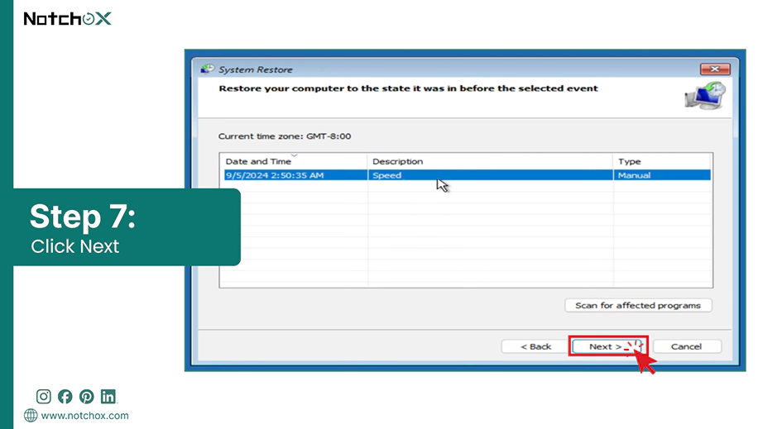Open Scan for affected programs
The width and height of the screenshot is (763, 429).
coord(638,306)
